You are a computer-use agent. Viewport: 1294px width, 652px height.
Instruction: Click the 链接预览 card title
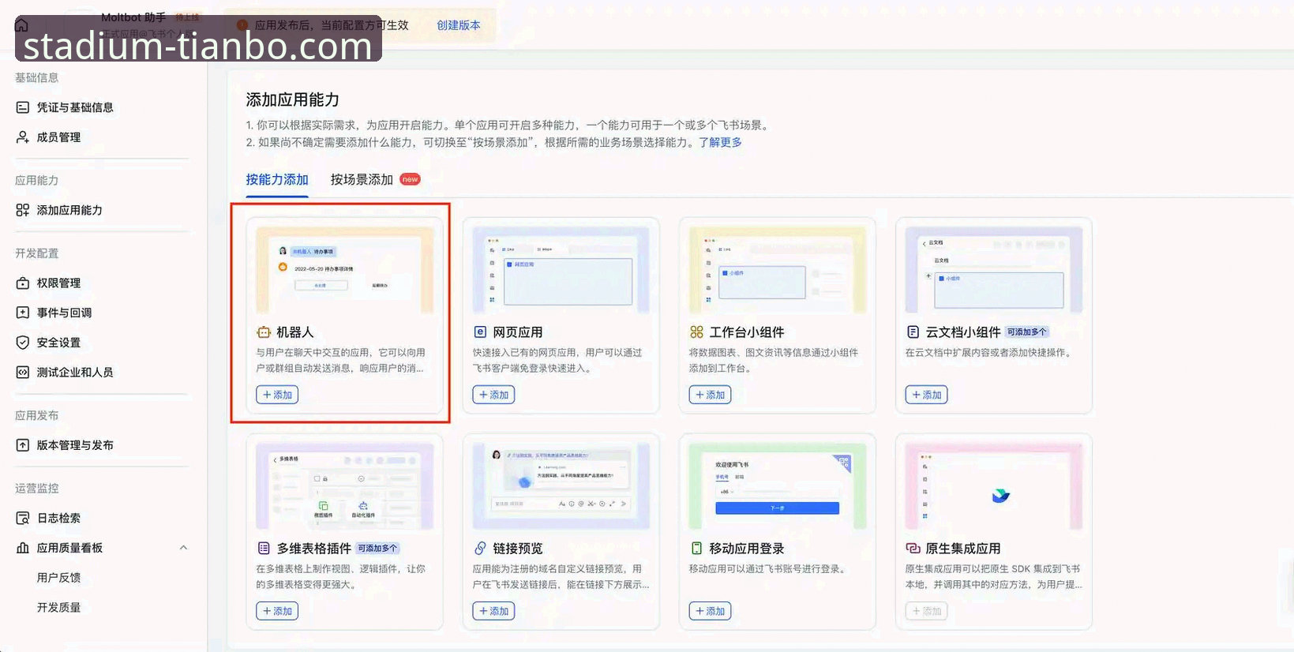pyautogui.click(x=518, y=549)
